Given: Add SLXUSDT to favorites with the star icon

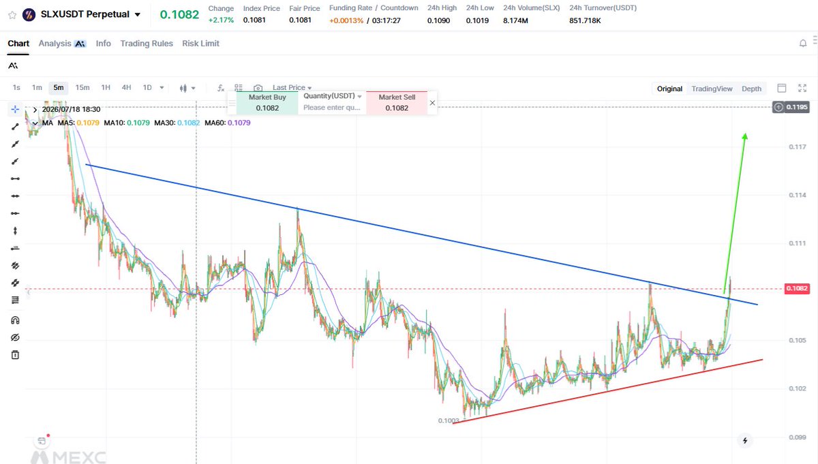Looking at the screenshot, I should [12, 14].
